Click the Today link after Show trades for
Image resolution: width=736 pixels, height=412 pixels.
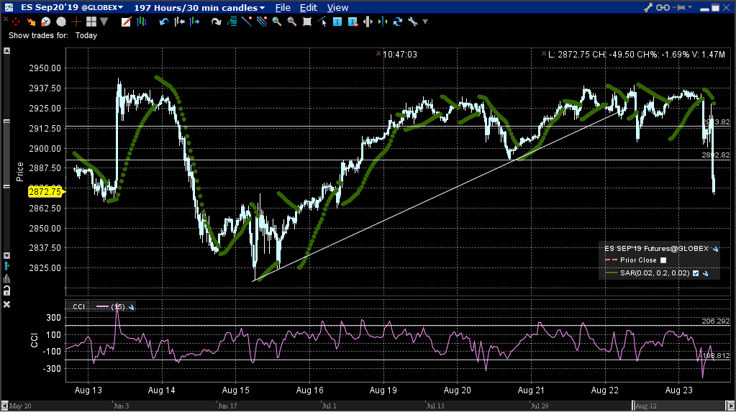pyautogui.click(x=86, y=35)
